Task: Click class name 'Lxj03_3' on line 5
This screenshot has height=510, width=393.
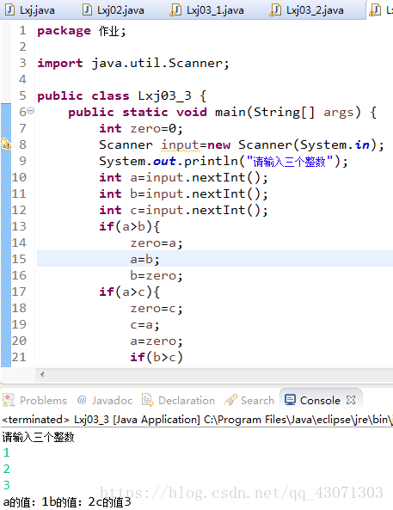Action: 164,96
